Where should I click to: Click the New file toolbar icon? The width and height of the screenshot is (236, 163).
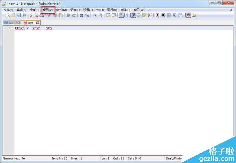coord(7,15)
